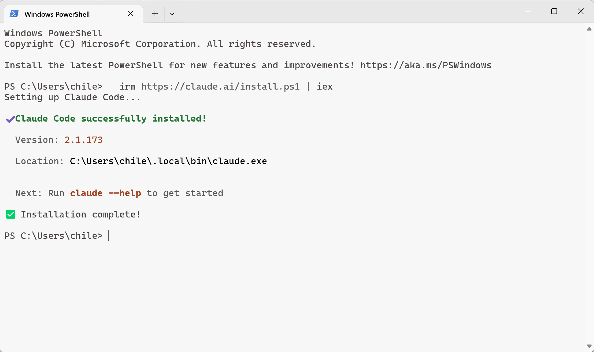Maximize the terminal window
Screen dimensions: 594x352
[554, 11]
